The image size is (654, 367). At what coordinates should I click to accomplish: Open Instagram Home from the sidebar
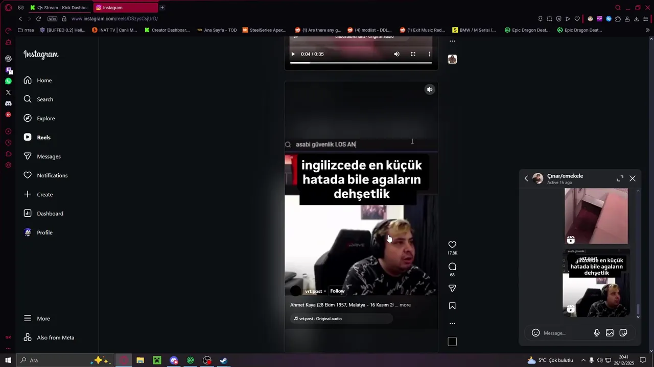pos(37,80)
